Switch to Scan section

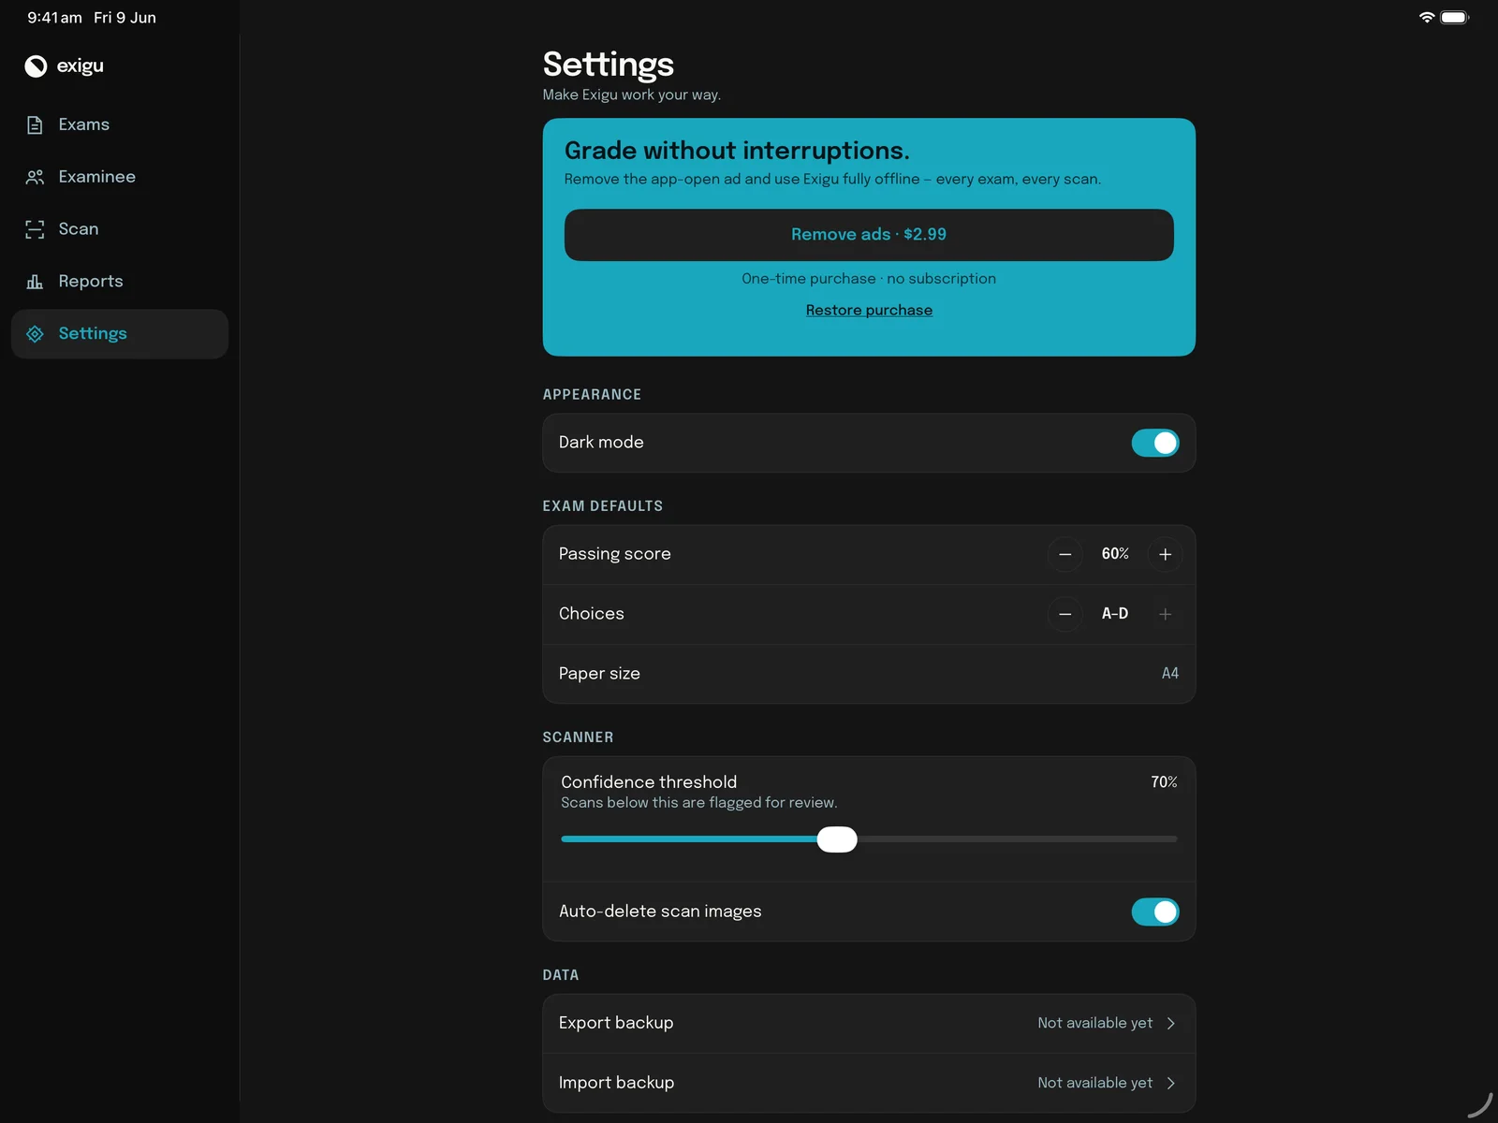pos(120,229)
